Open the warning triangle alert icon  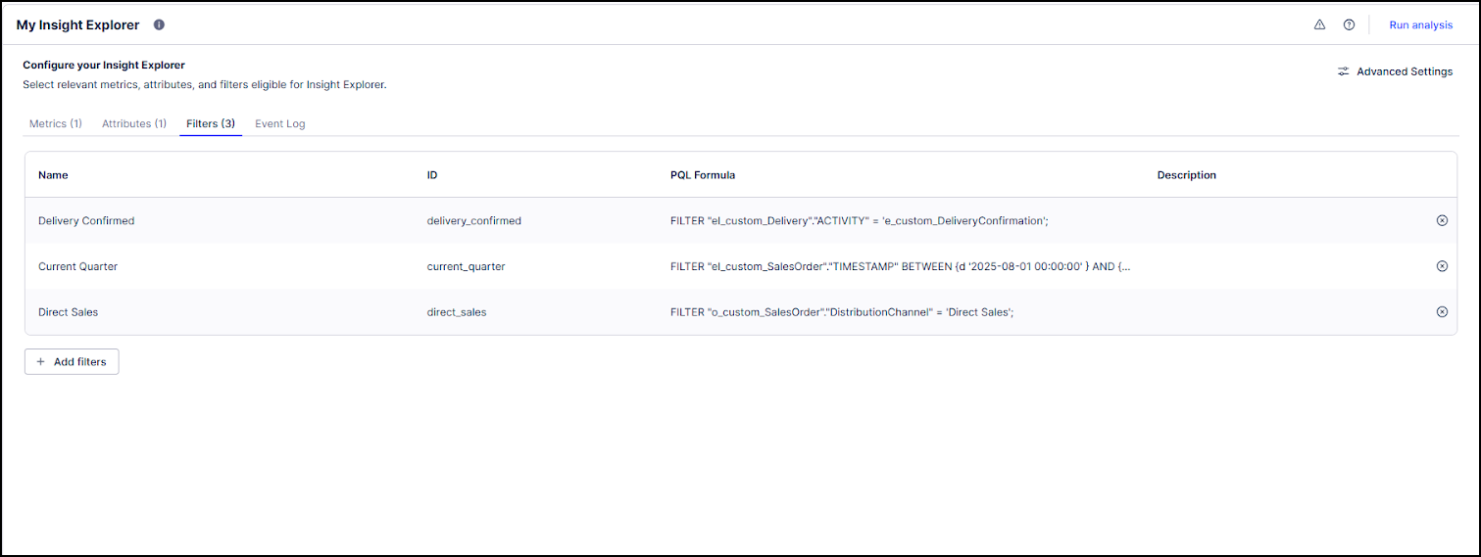point(1319,24)
